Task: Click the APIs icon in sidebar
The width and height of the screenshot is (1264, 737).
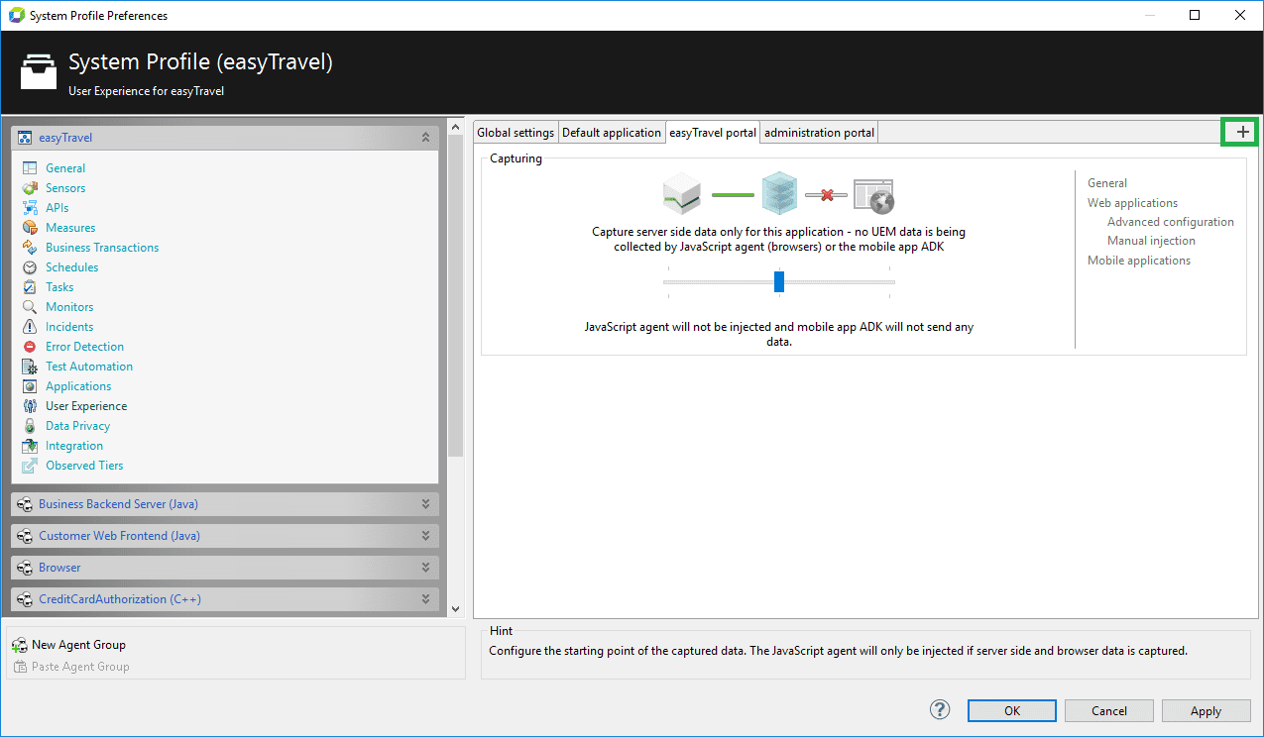Action: coord(29,208)
